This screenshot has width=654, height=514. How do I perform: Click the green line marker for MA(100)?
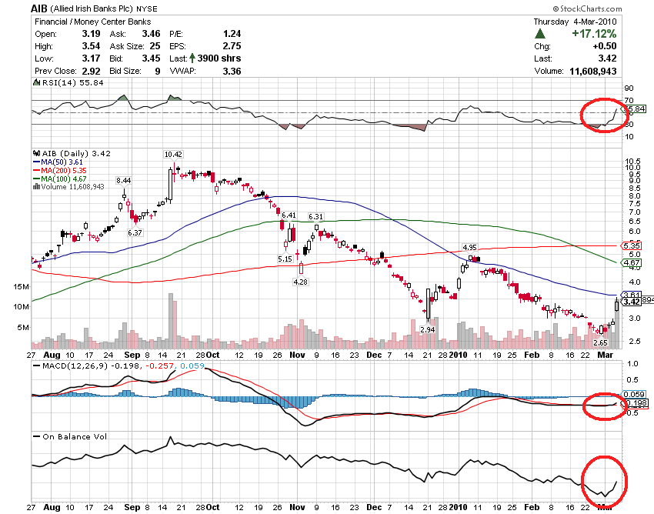point(36,179)
